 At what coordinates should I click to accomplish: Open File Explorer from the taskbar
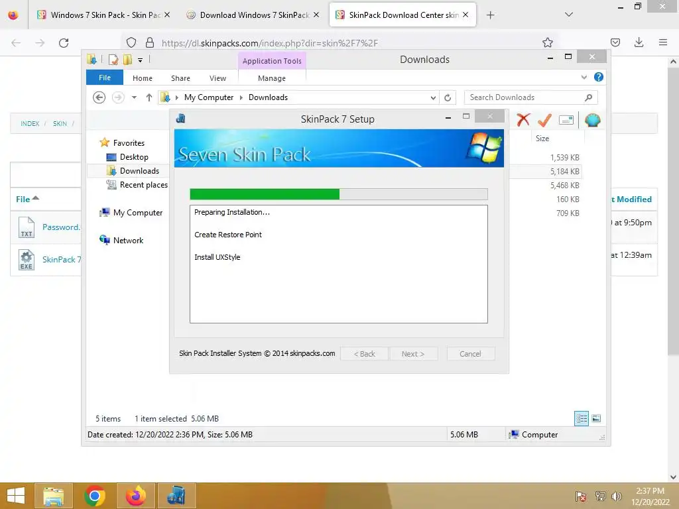point(53,496)
